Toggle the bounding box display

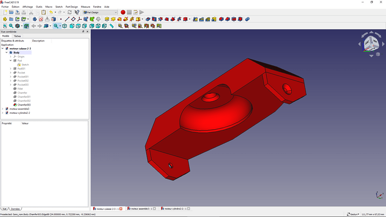[x=26, y=26]
